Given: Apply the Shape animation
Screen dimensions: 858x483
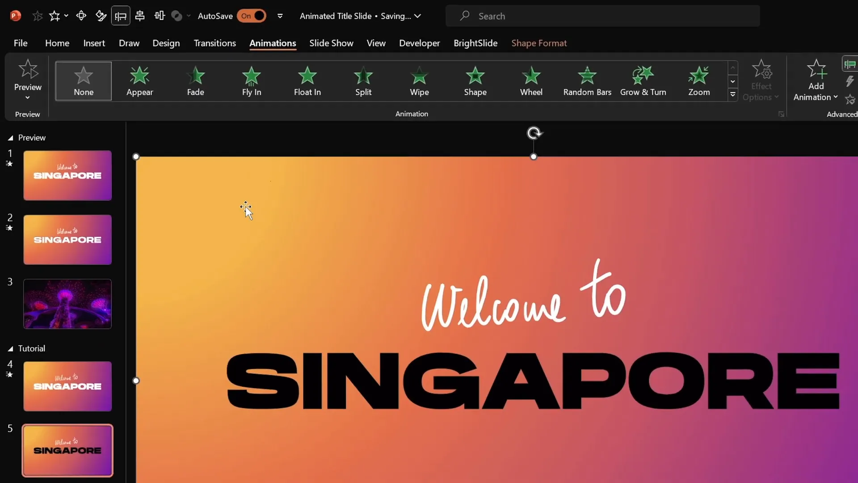Looking at the screenshot, I should coord(475,81).
